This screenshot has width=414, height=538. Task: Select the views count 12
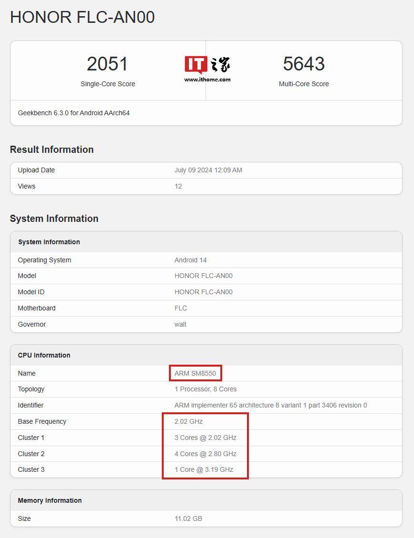(x=178, y=186)
